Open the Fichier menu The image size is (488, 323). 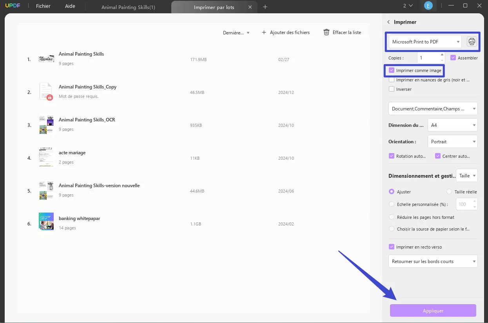click(x=43, y=6)
